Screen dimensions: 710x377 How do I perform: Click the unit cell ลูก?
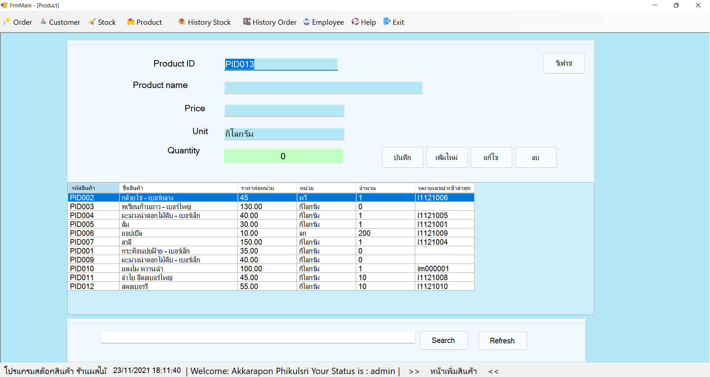pyautogui.click(x=326, y=233)
